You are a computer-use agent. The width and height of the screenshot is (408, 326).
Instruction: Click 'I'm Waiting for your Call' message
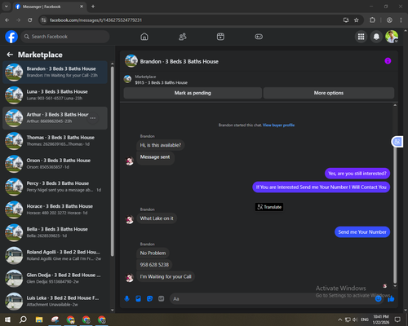166,276
